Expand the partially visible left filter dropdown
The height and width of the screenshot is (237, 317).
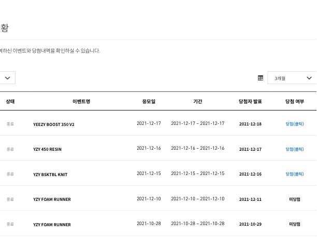pos(7,78)
